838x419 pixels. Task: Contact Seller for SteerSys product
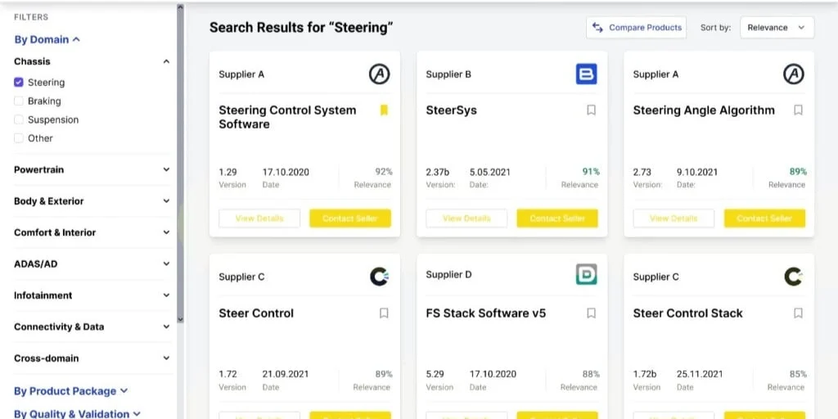coord(556,218)
